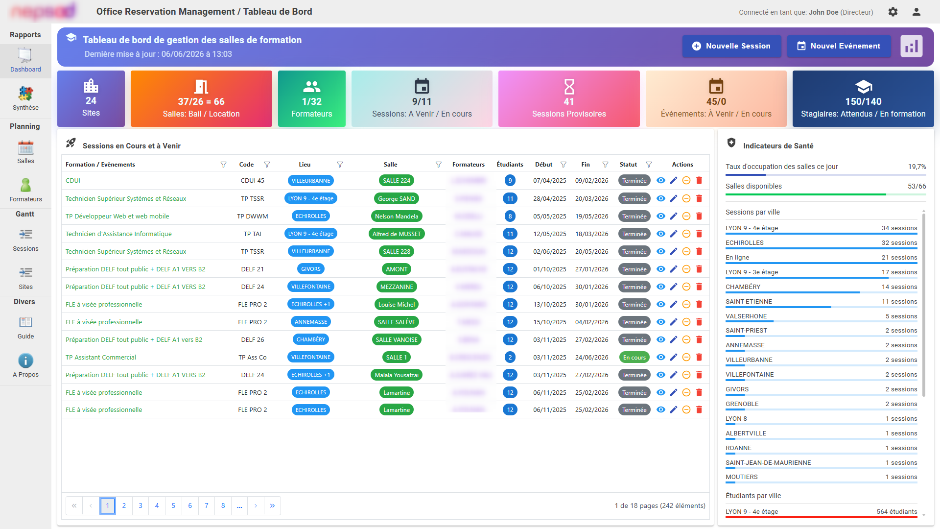Image resolution: width=940 pixels, height=529 pixels.
Task: Go to page 8
Action: coord(223,505)
